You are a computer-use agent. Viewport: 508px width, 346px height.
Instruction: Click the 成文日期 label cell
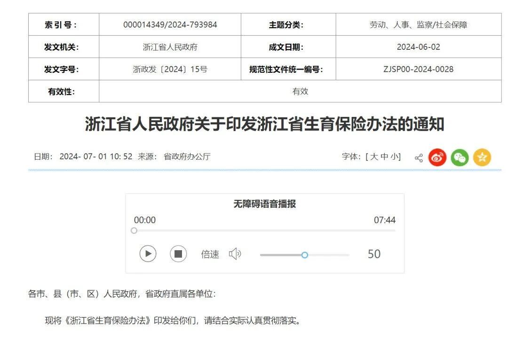pos(288,47)
